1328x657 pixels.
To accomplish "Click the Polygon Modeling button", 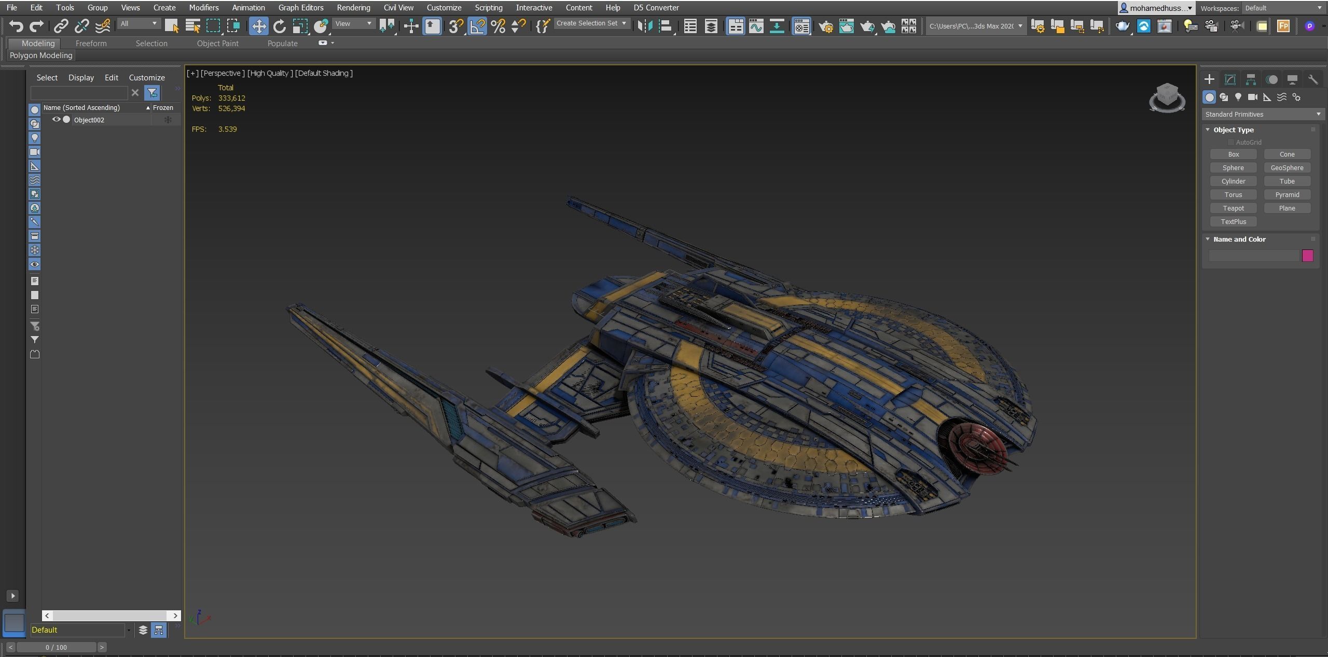I will [x=41, y=55].
